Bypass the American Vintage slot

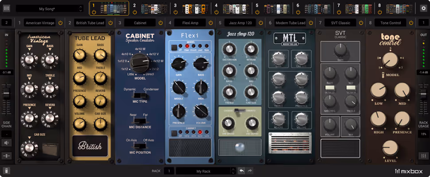coord(60,23)
